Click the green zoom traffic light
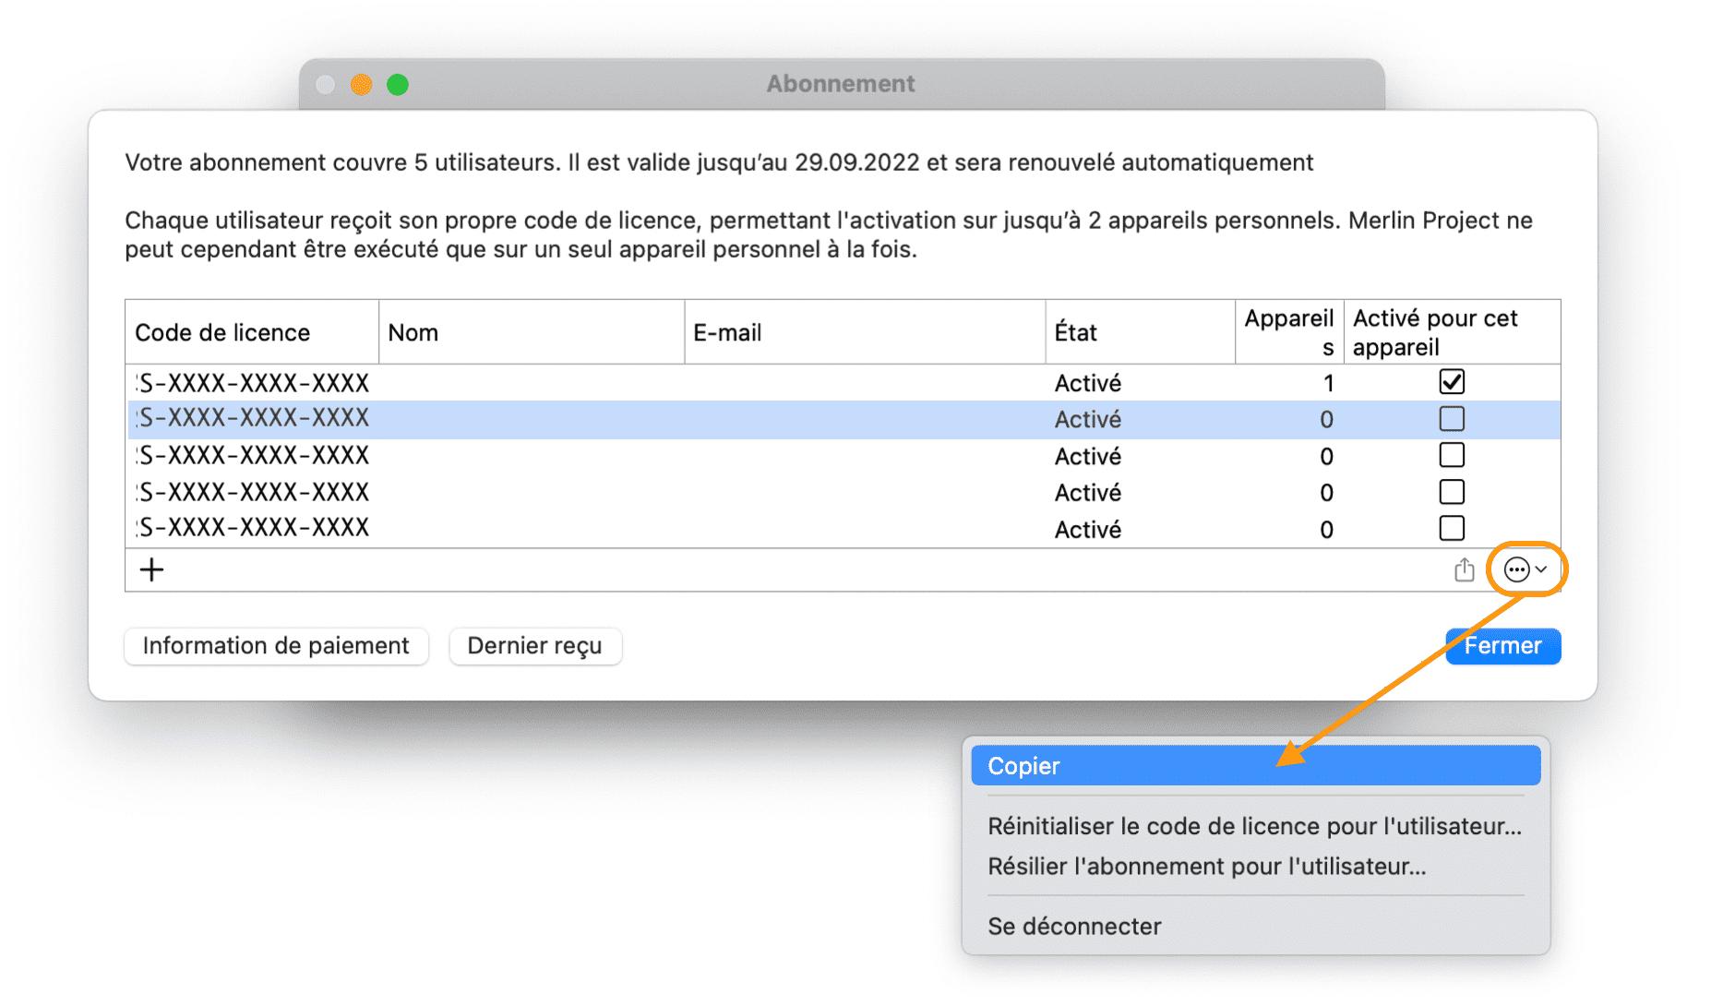Viewport: 1735px width, 1006px height. click(398, 84)
